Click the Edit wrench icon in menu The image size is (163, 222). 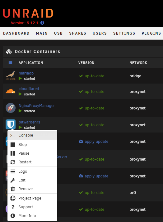click(x=13, y=180)
